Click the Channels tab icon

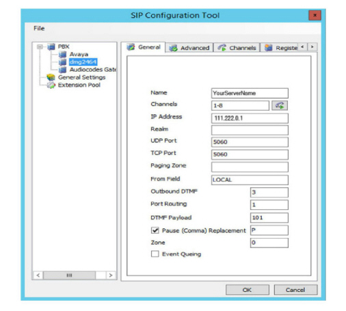pyautogui.click(x=222, y=48)
